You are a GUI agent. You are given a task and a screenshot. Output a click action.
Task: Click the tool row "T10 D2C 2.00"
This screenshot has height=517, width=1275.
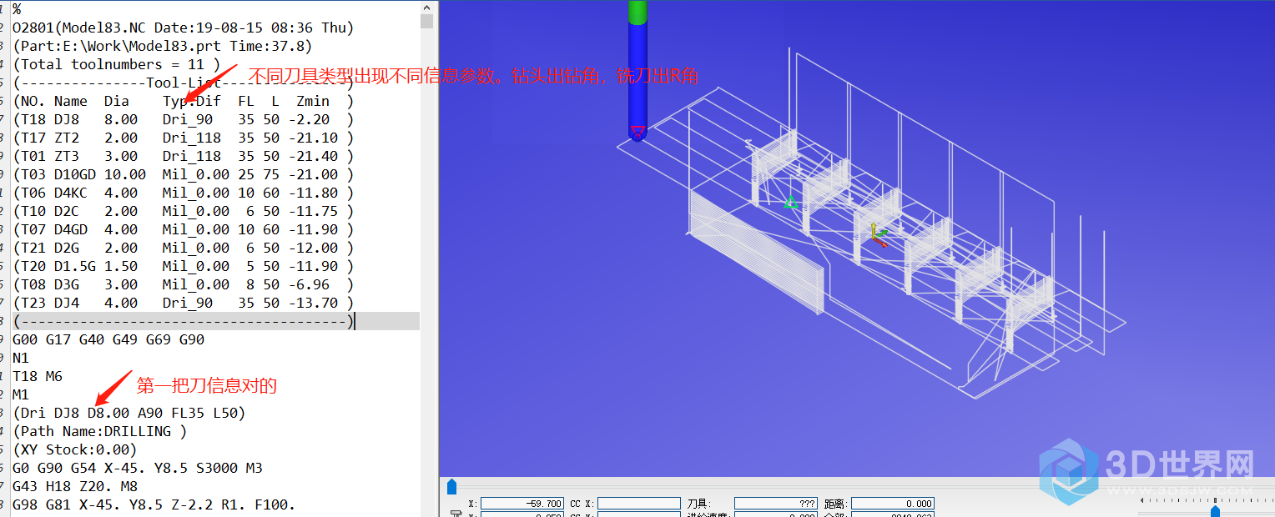coord(184,211)
